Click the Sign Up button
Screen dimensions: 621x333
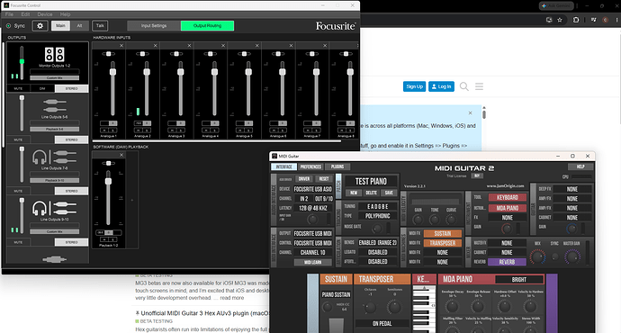pos(414,86)
